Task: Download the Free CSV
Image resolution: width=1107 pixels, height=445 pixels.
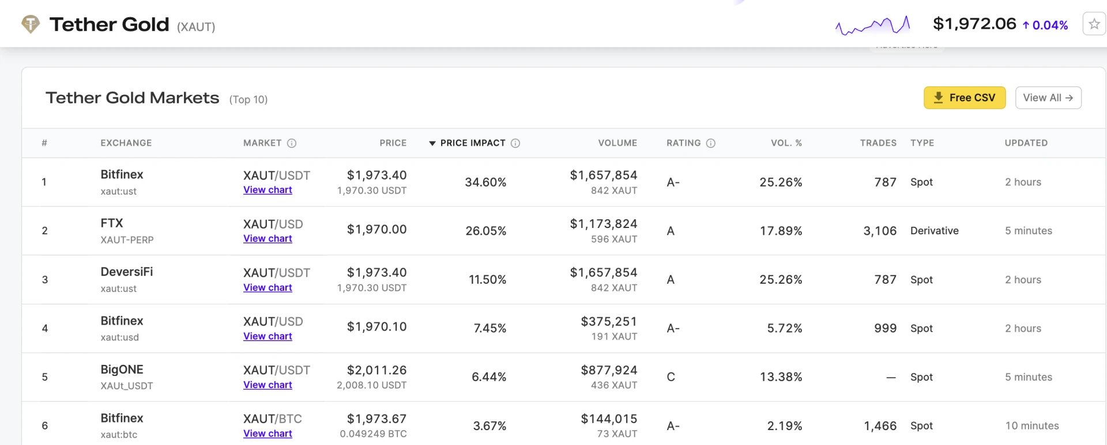Action: (x=965, y=98)
